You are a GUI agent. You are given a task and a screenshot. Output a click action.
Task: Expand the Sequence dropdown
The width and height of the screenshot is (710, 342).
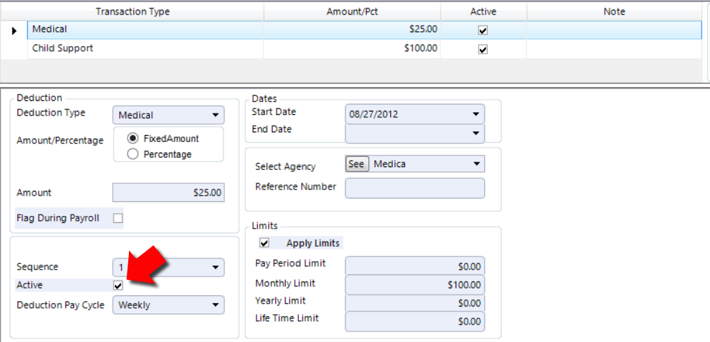pos(215,267)
